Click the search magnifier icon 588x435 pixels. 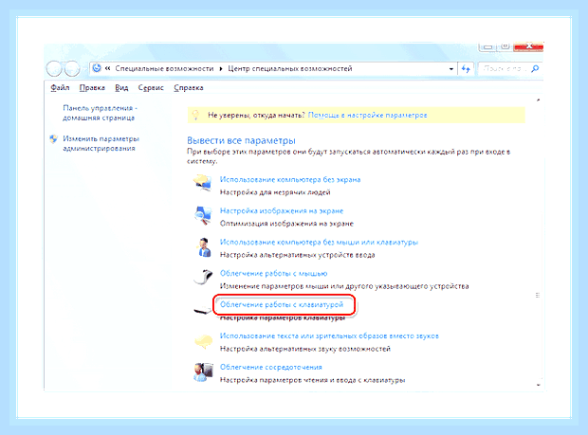[535, 68]
